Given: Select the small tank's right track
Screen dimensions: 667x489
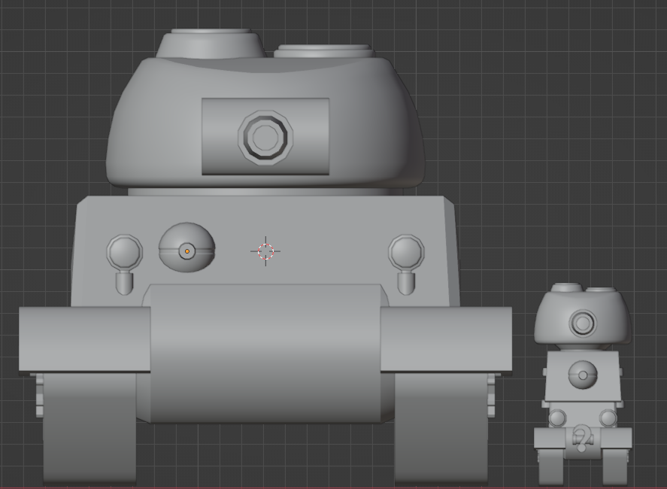Looking at the screenshot, I should click(x=615, y=467).
